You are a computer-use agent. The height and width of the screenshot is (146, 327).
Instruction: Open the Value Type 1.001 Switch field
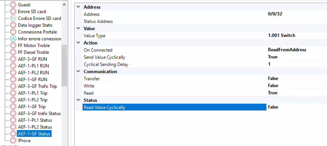pyautogui.click(x=281, y=36)
